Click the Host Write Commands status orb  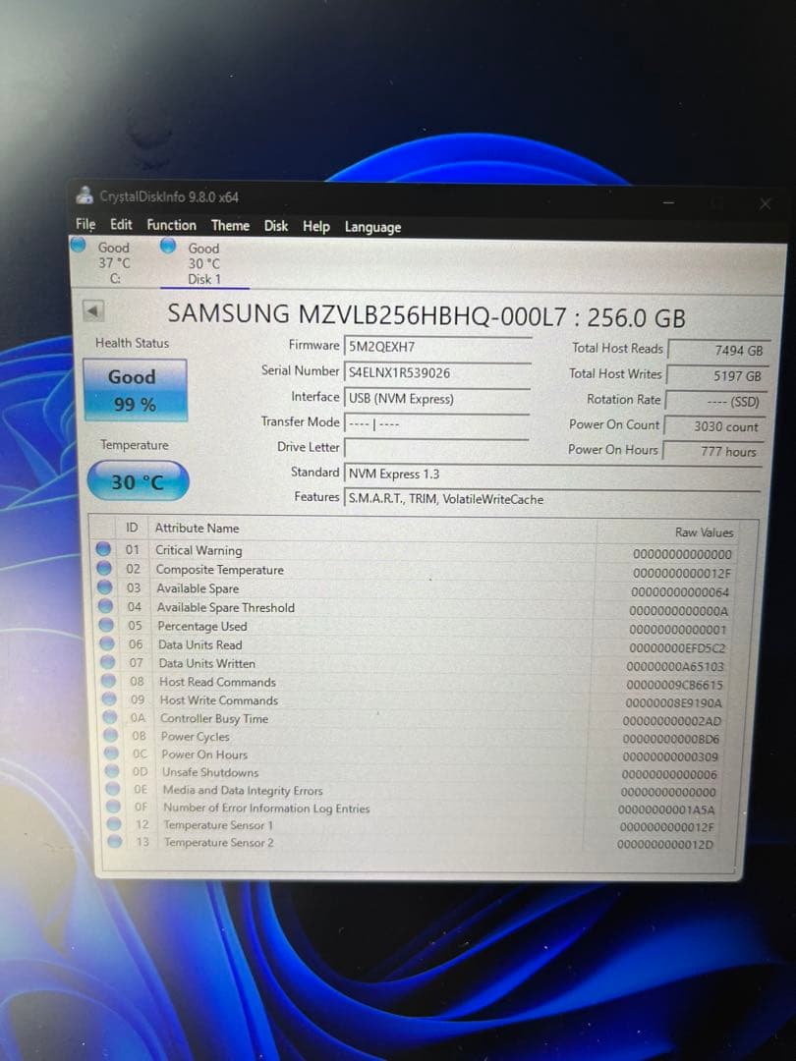click(x=109, y=699)
